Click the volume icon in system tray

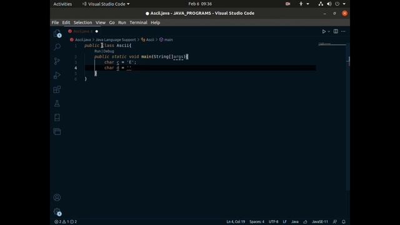[x=329, y=4]
